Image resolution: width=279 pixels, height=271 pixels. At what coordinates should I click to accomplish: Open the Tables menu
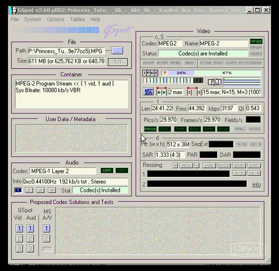[77, 19]
